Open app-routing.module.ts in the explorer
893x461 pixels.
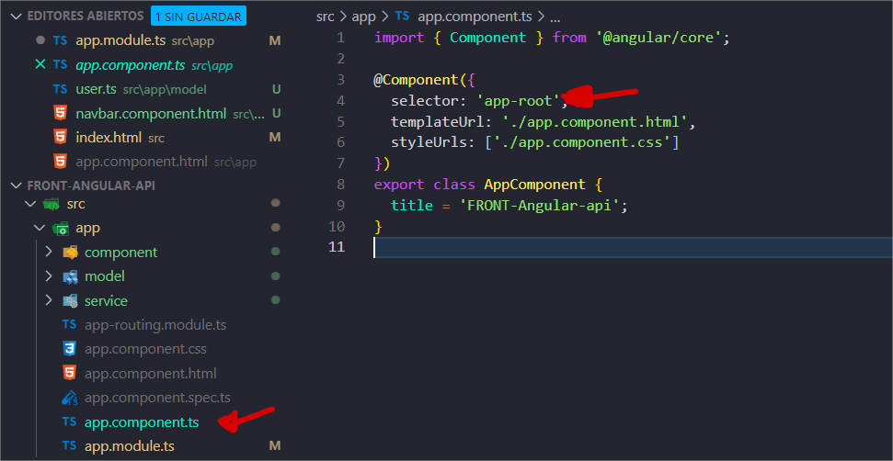[155, 325]
